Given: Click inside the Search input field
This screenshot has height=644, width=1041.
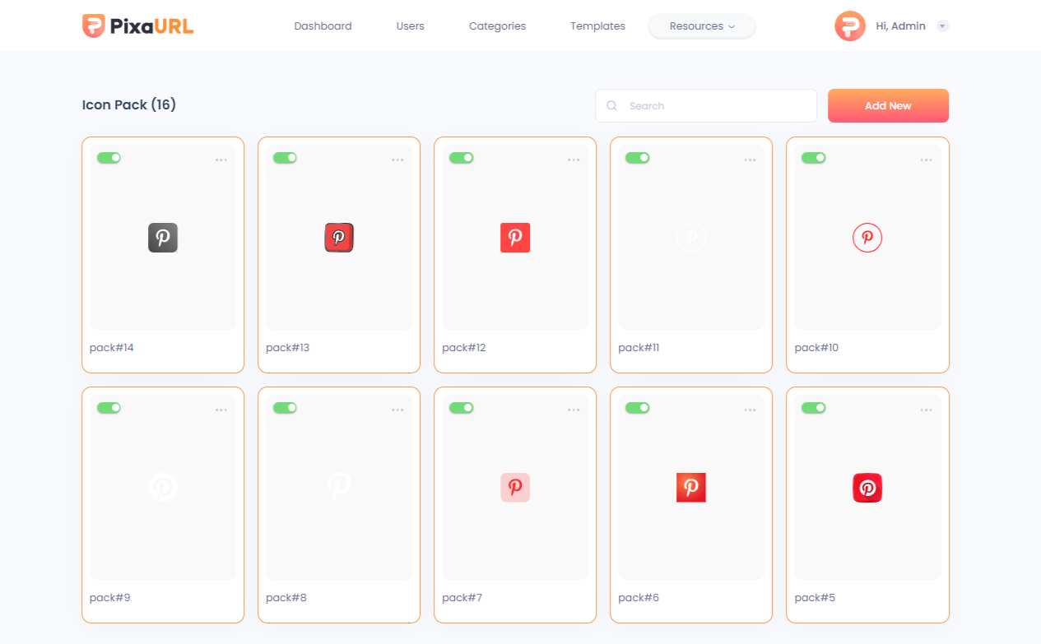Looking at the screenshot, I should (716, 106).
